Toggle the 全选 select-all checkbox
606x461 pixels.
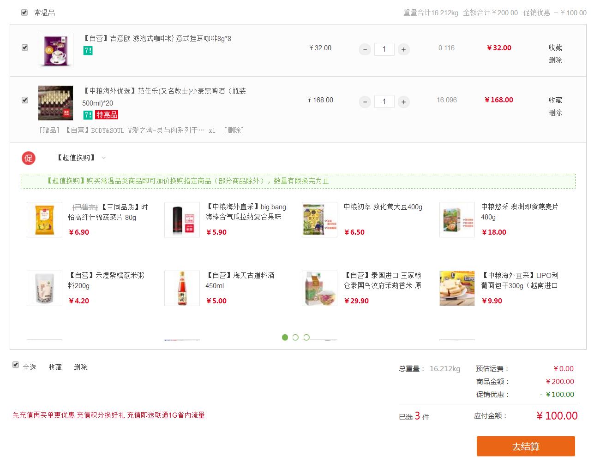pos(16,365)
